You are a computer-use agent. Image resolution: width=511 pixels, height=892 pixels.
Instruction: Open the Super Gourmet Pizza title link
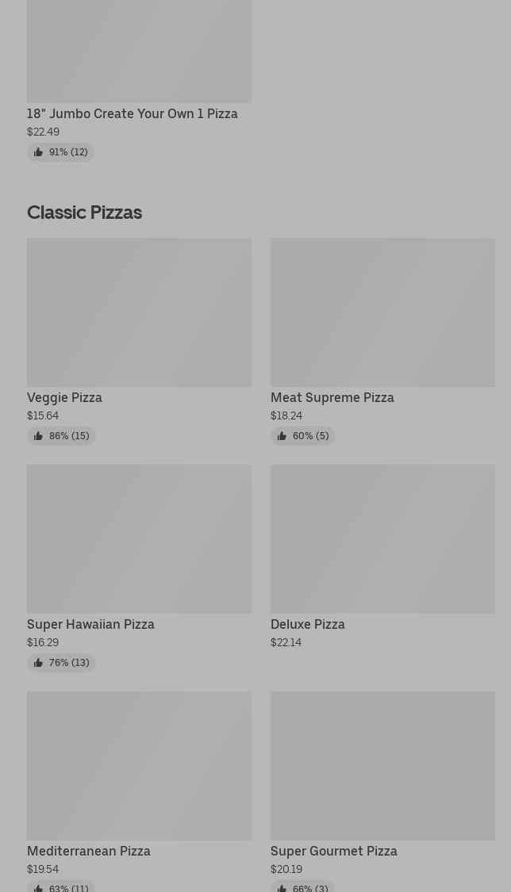333,851
